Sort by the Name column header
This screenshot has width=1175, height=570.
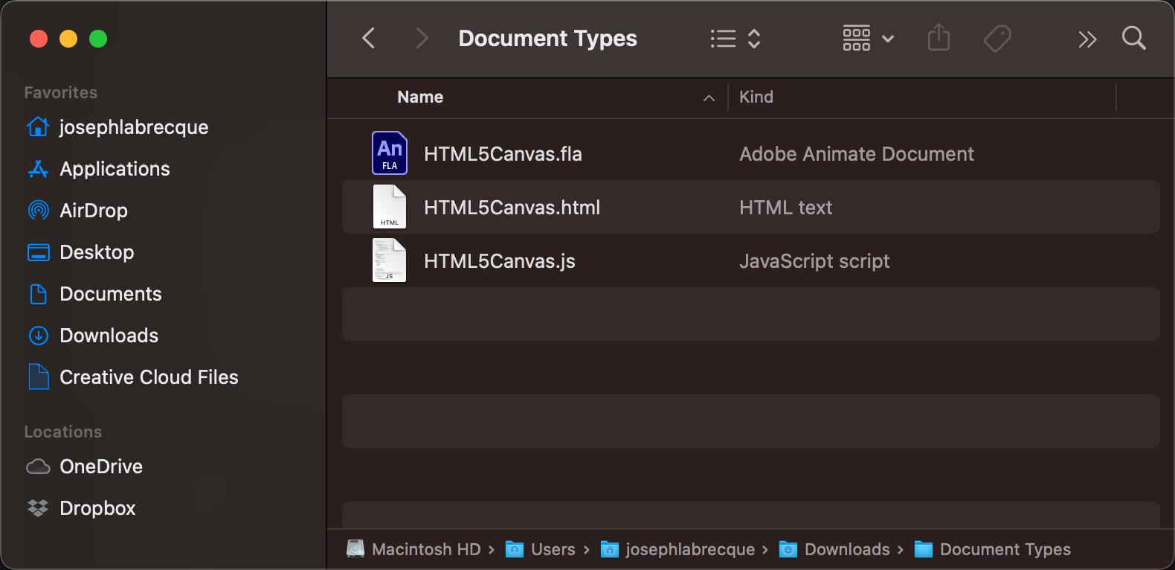pos(420,97)
